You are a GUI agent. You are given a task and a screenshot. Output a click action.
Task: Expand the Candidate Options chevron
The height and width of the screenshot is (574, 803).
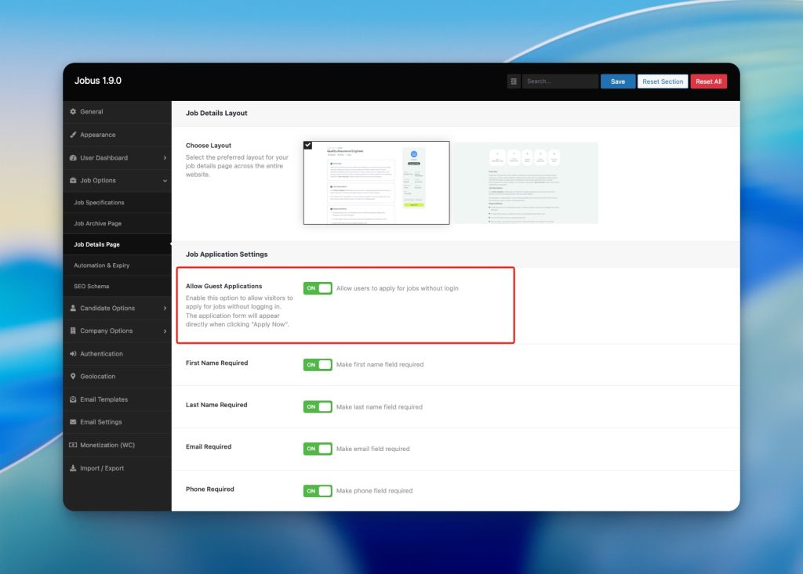pyautogui.click(x=165, y=309)
